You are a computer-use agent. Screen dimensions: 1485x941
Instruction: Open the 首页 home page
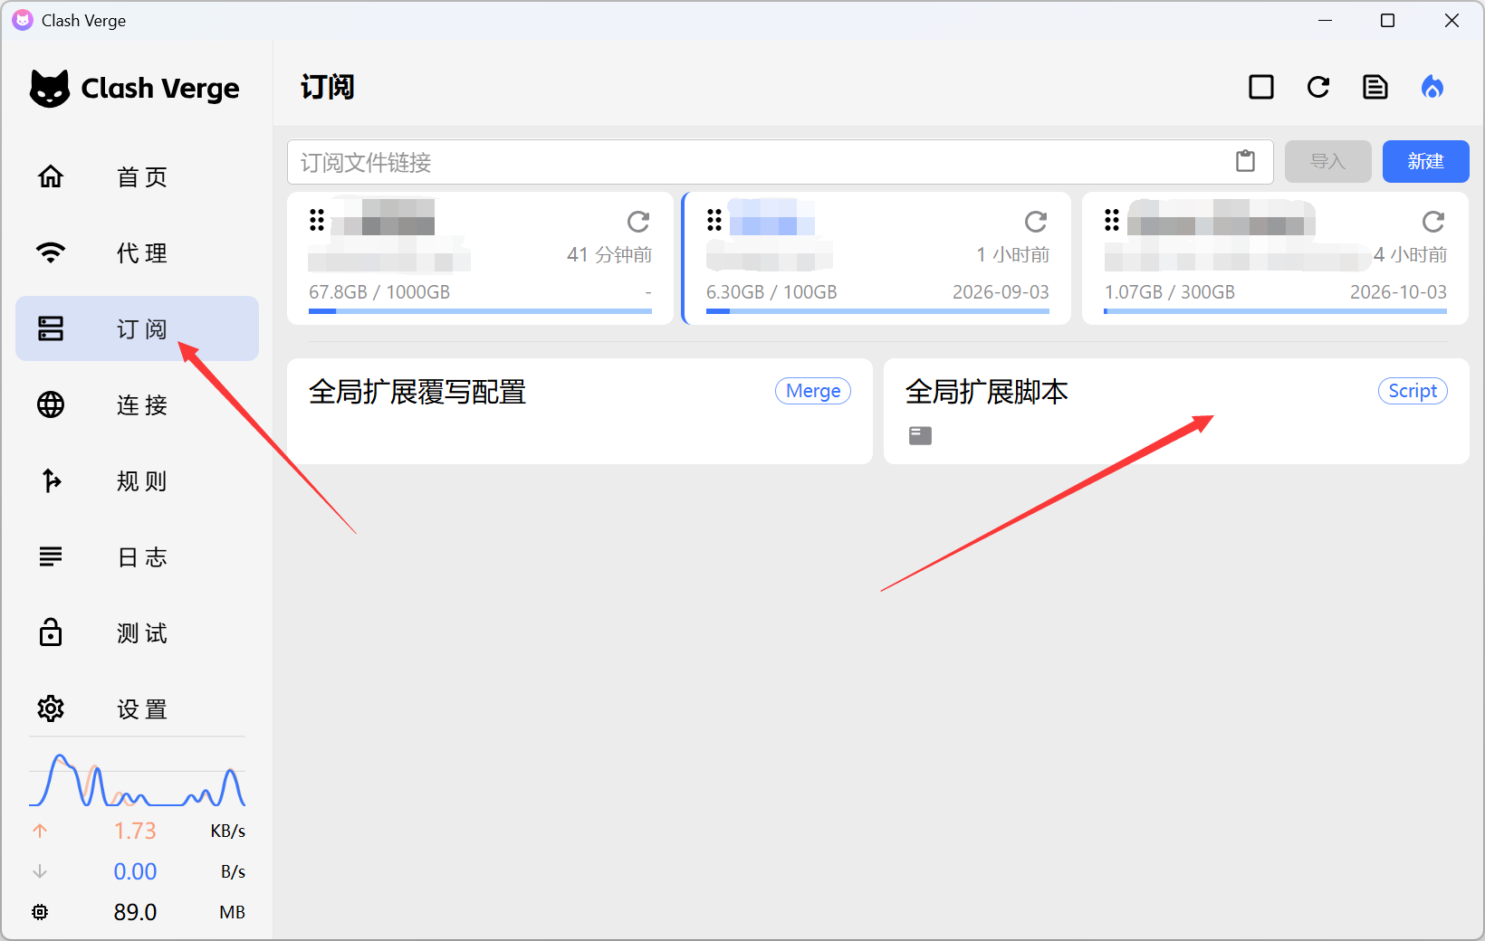[x=137, y=176]
